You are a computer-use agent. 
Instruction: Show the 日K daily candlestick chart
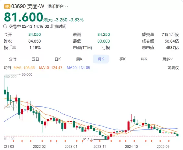pos(58,59)
